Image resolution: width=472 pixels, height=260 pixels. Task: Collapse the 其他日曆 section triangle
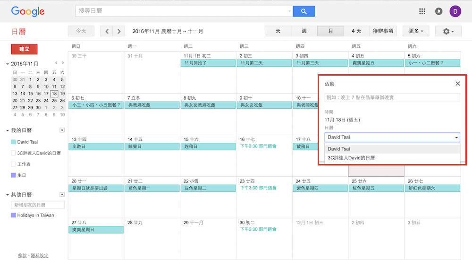8,195
